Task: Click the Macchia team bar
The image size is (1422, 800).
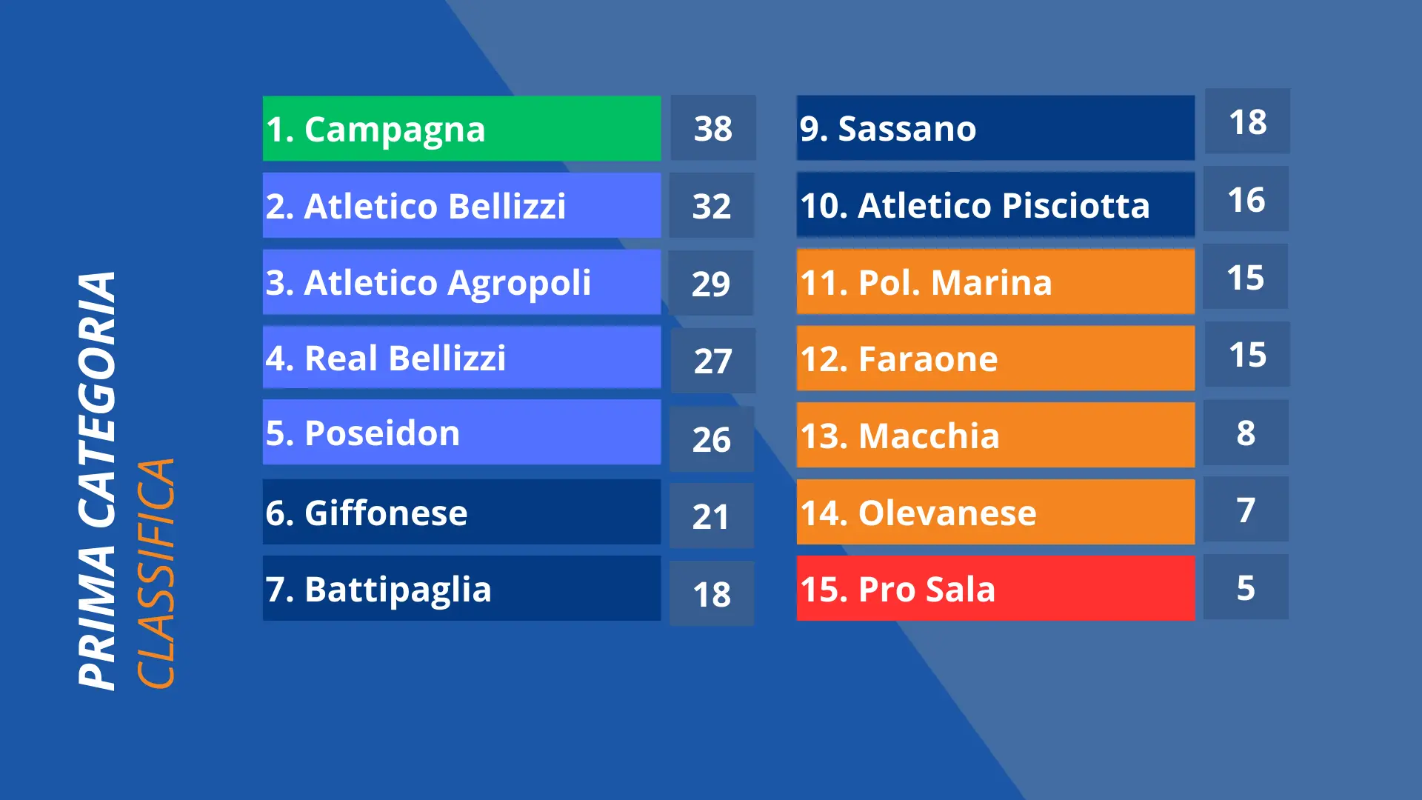Action: pyautogui.click(x=995, y=435)
